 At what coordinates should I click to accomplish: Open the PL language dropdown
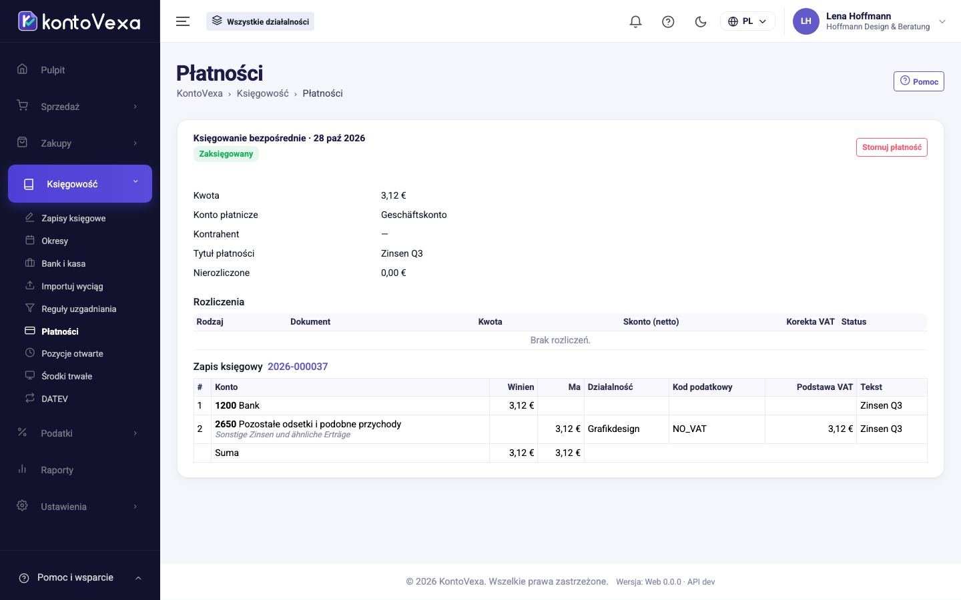point(747,21)
